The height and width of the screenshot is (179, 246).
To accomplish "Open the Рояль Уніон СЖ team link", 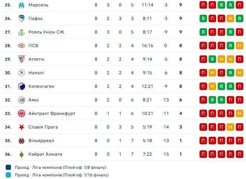I will 46,32.
